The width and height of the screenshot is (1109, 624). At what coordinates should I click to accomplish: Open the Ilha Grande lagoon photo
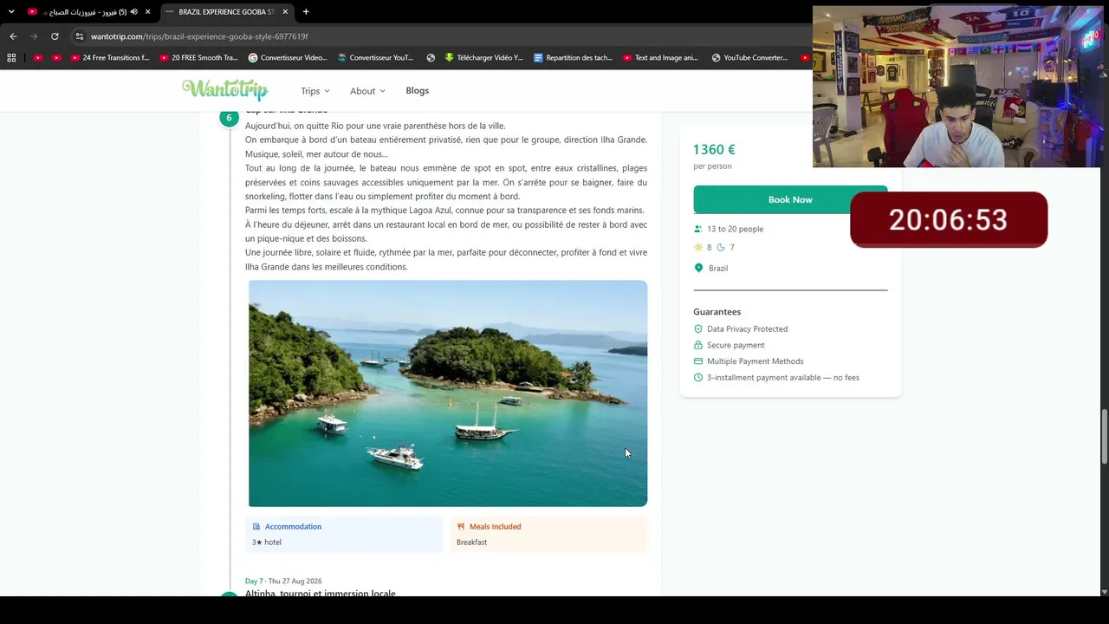(x=448, y=393)
